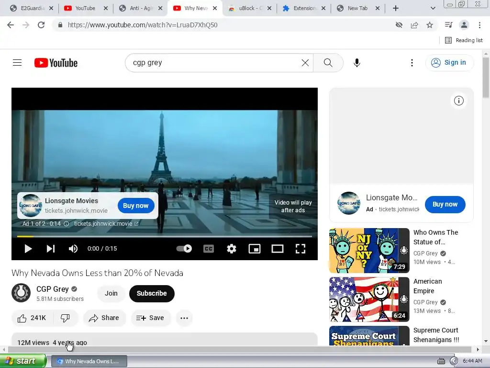Open a new browser tab
490x368 pixels.
(395, 9)
